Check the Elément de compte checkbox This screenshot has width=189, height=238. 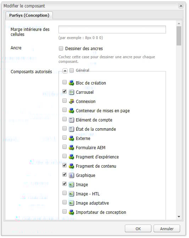pyautogui.click(x=65, y=119)
